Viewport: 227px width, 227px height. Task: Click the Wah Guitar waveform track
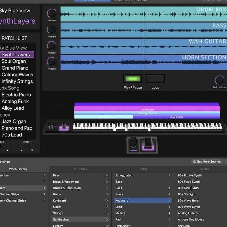click(144, 46)
